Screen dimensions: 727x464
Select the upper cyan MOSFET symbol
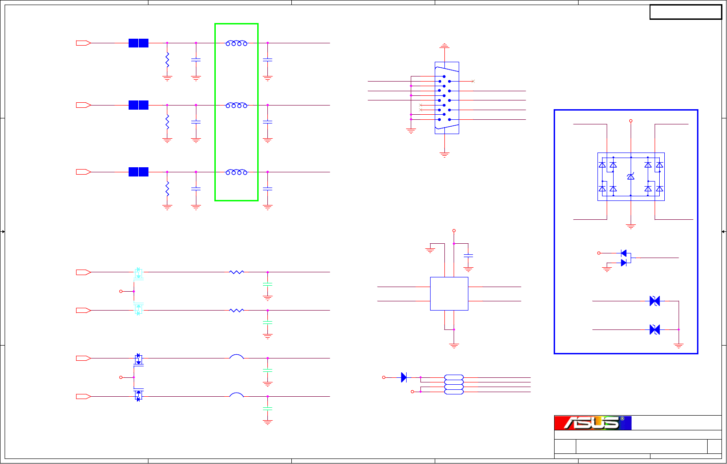pos(138,273)
